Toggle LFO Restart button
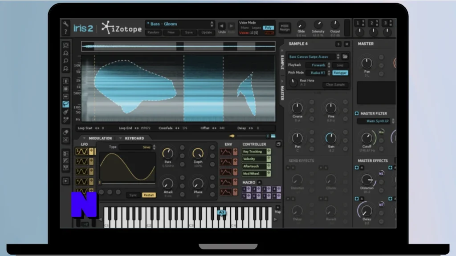Image resolution: width=456 pixels, height=256 pixels. [149, 195]
